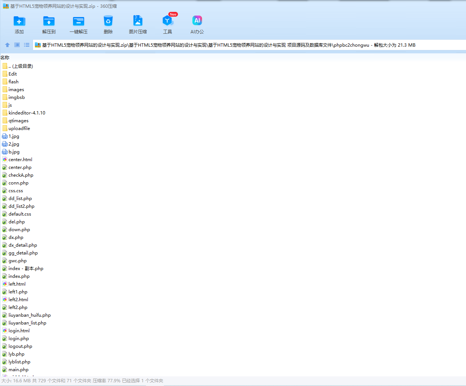The height and width of the screenshot is (386, 466).
Task: Select the 1.jpg image file
Action: coord(11,136)
